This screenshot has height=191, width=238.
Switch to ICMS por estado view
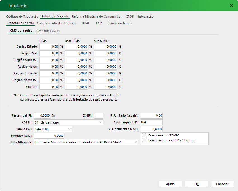tap(48, 31)
